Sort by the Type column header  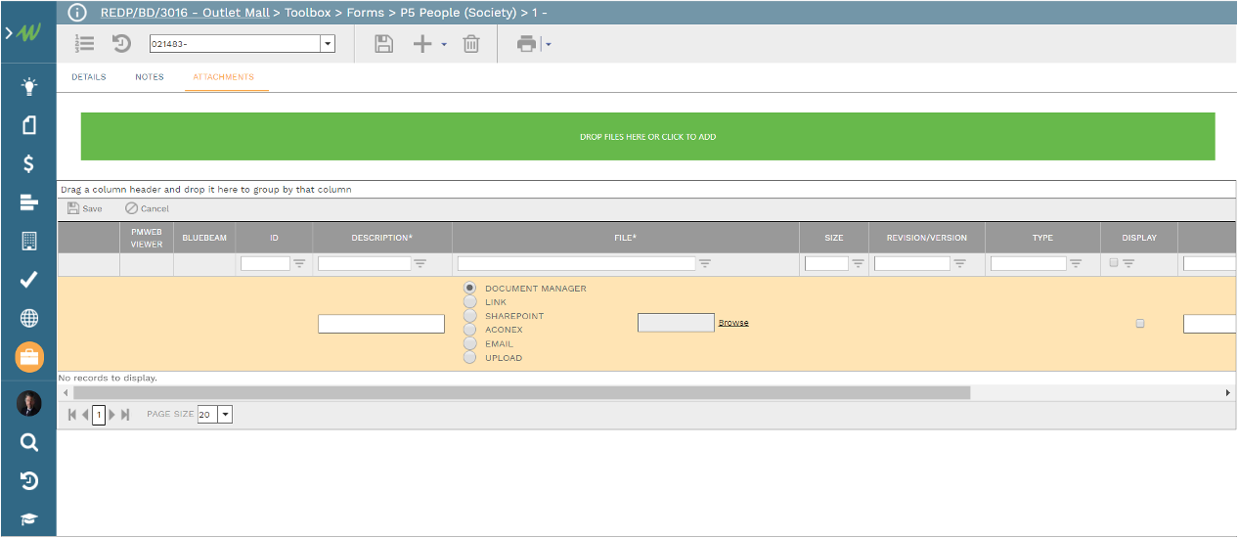tap(1042, 238)
